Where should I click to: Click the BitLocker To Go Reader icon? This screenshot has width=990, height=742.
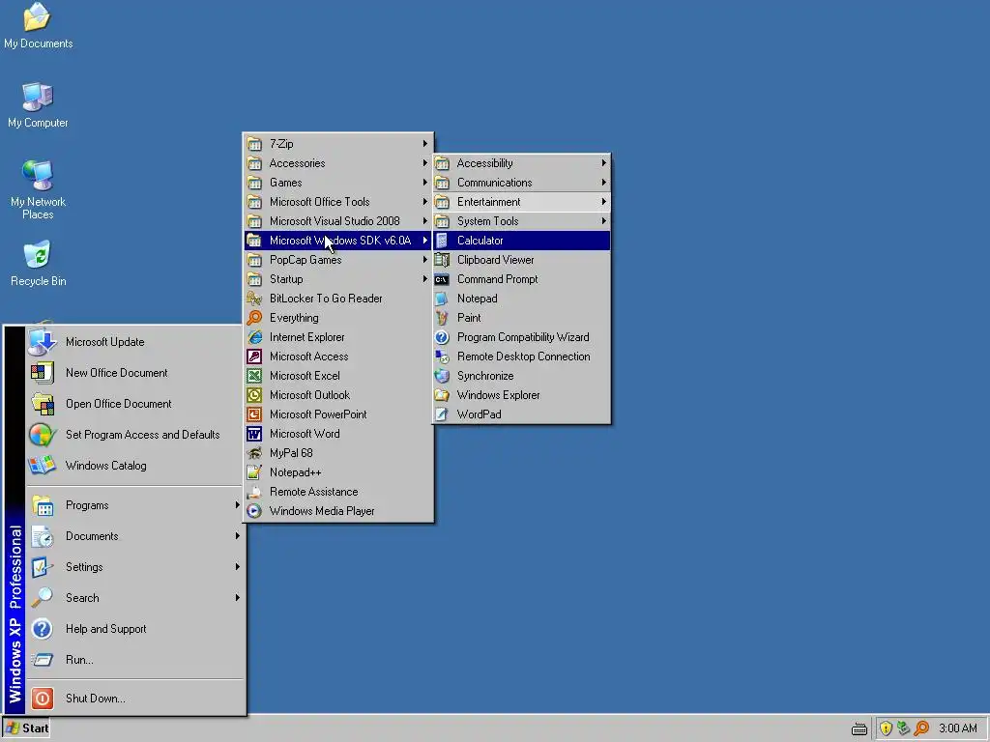click(254, 299)
